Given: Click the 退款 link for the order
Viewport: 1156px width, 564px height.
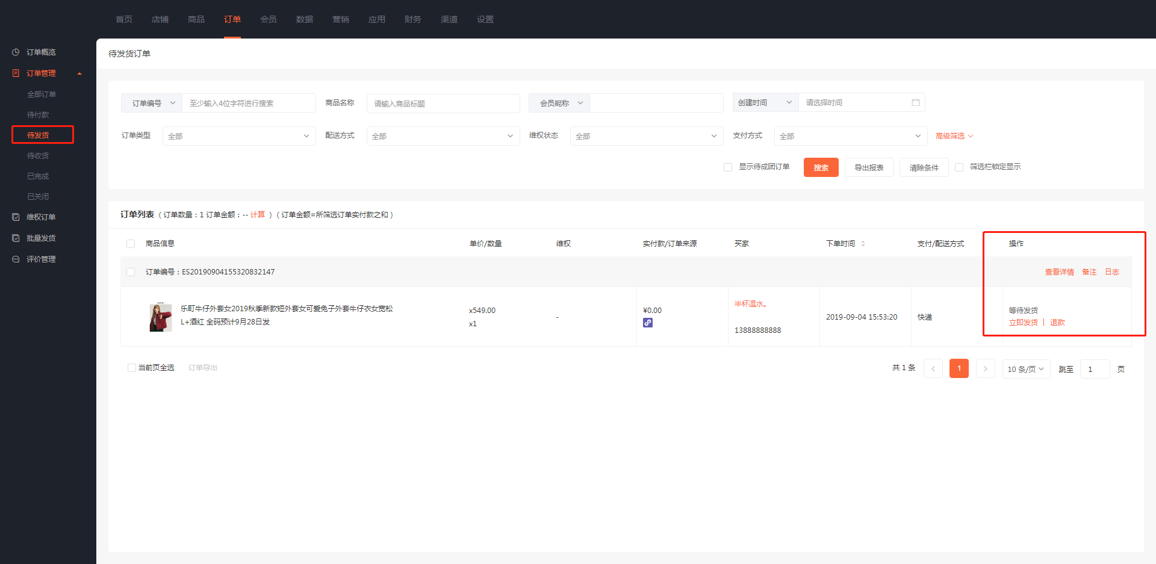Looking at the screenshot, I should [1057, 323].
